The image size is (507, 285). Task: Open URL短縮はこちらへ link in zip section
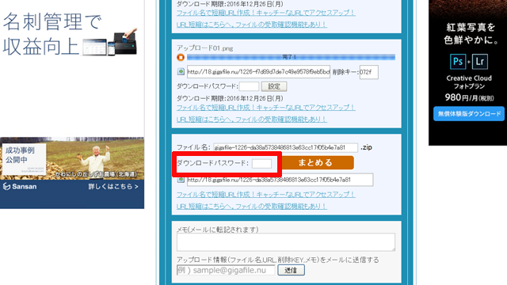(x=252, y=206)
